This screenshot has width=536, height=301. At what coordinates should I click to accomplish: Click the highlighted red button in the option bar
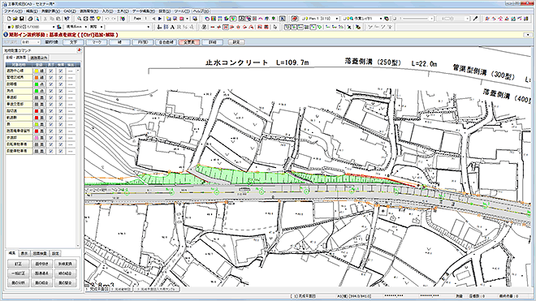(x=189, y=42)
